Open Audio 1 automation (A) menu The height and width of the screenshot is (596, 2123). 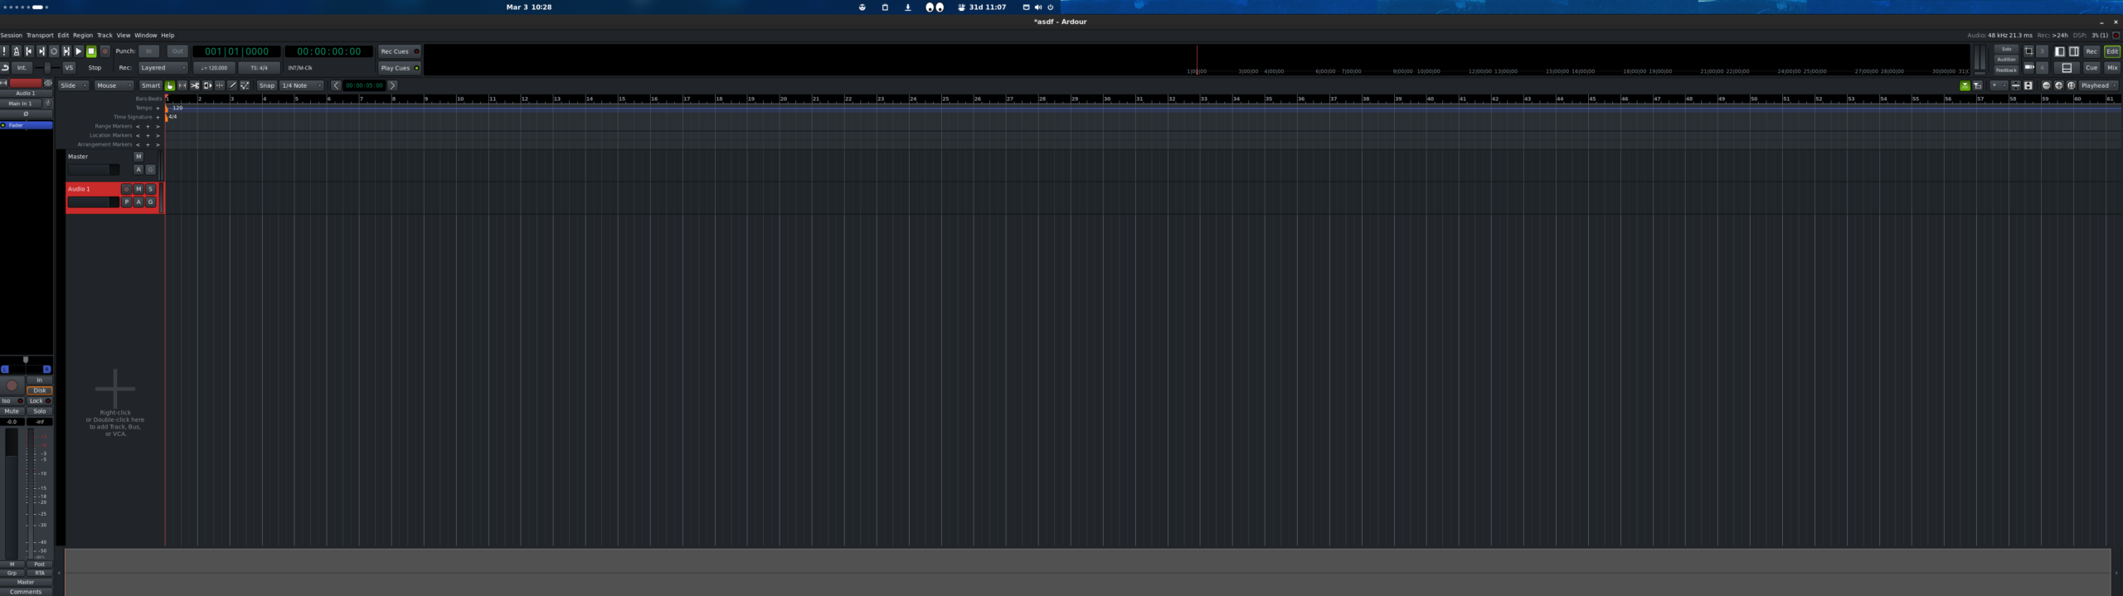point(138,202)
